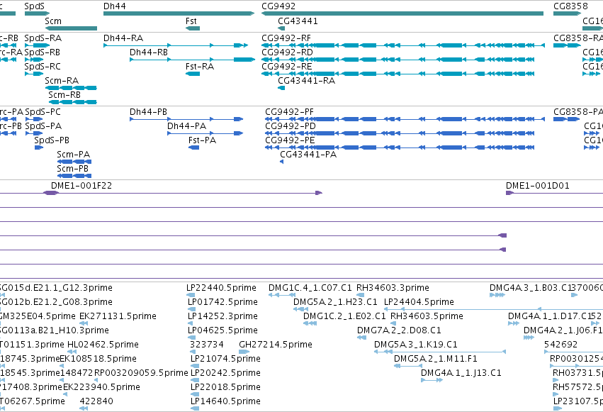Select protein Dh44-PB

pyautogui.click(x=186, y=119)
